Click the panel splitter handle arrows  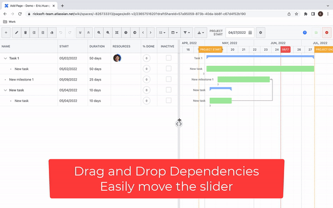point(179,124)
